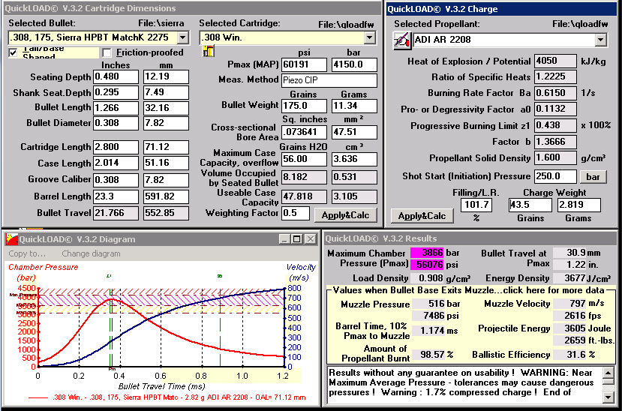Click the Copy to... menu in Diagram
622x411 pixels.
pyautogui.click(x=27, y=253)
